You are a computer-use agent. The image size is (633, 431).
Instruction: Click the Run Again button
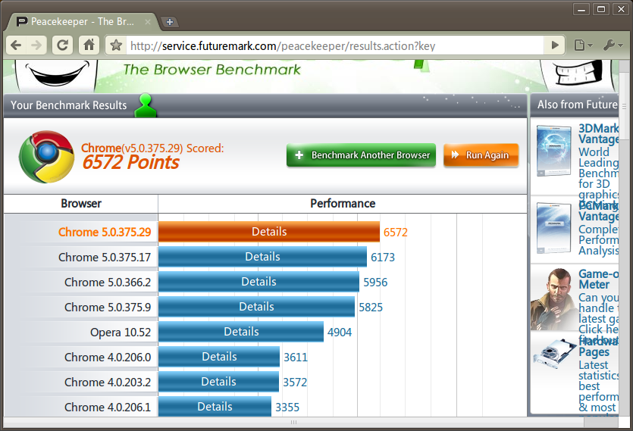point(481,155)
